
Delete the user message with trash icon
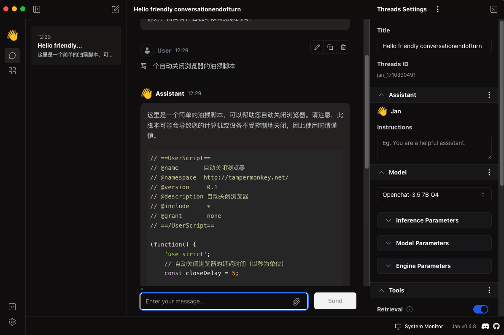click(343, 47)
